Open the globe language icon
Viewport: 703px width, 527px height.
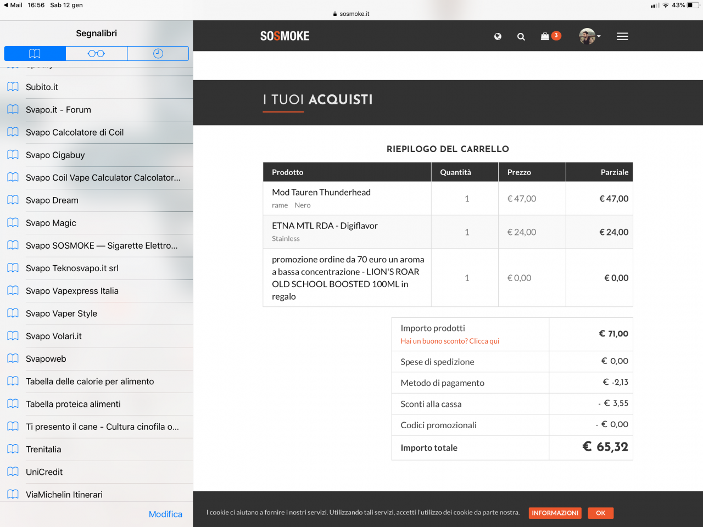point(498,36)
